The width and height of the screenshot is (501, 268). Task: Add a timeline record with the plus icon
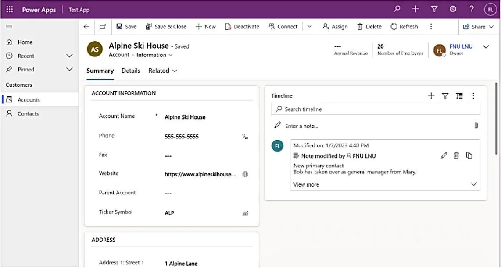(431, 96)
